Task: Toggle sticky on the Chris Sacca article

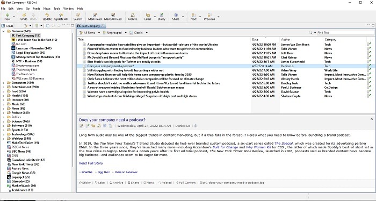Action: (369, 79)
